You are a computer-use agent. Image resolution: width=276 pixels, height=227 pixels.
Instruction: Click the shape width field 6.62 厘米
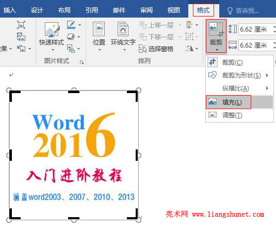coord(256,46)
